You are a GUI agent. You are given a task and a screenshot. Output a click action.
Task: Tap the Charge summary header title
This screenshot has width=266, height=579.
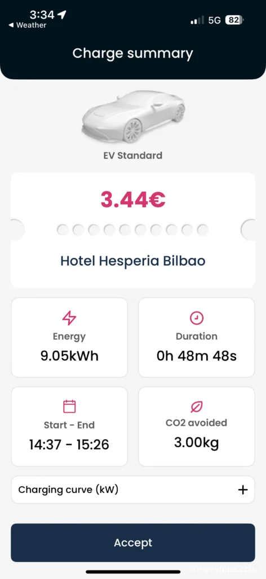tap(133, 53)
